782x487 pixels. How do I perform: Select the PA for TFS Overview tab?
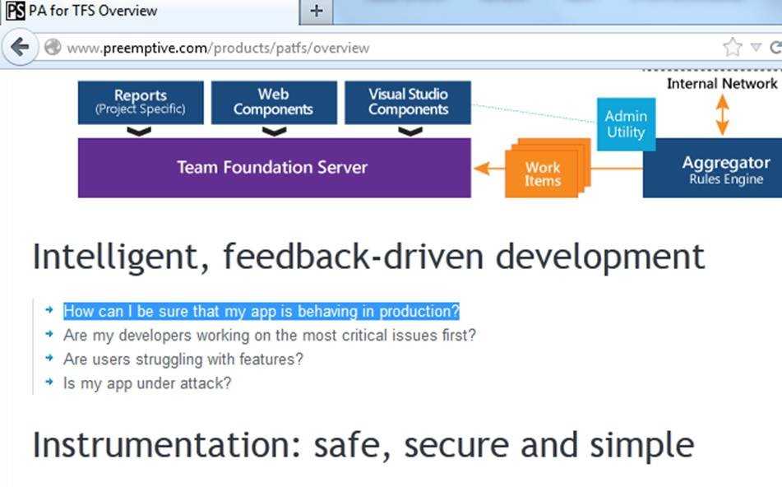coord(92,12)
